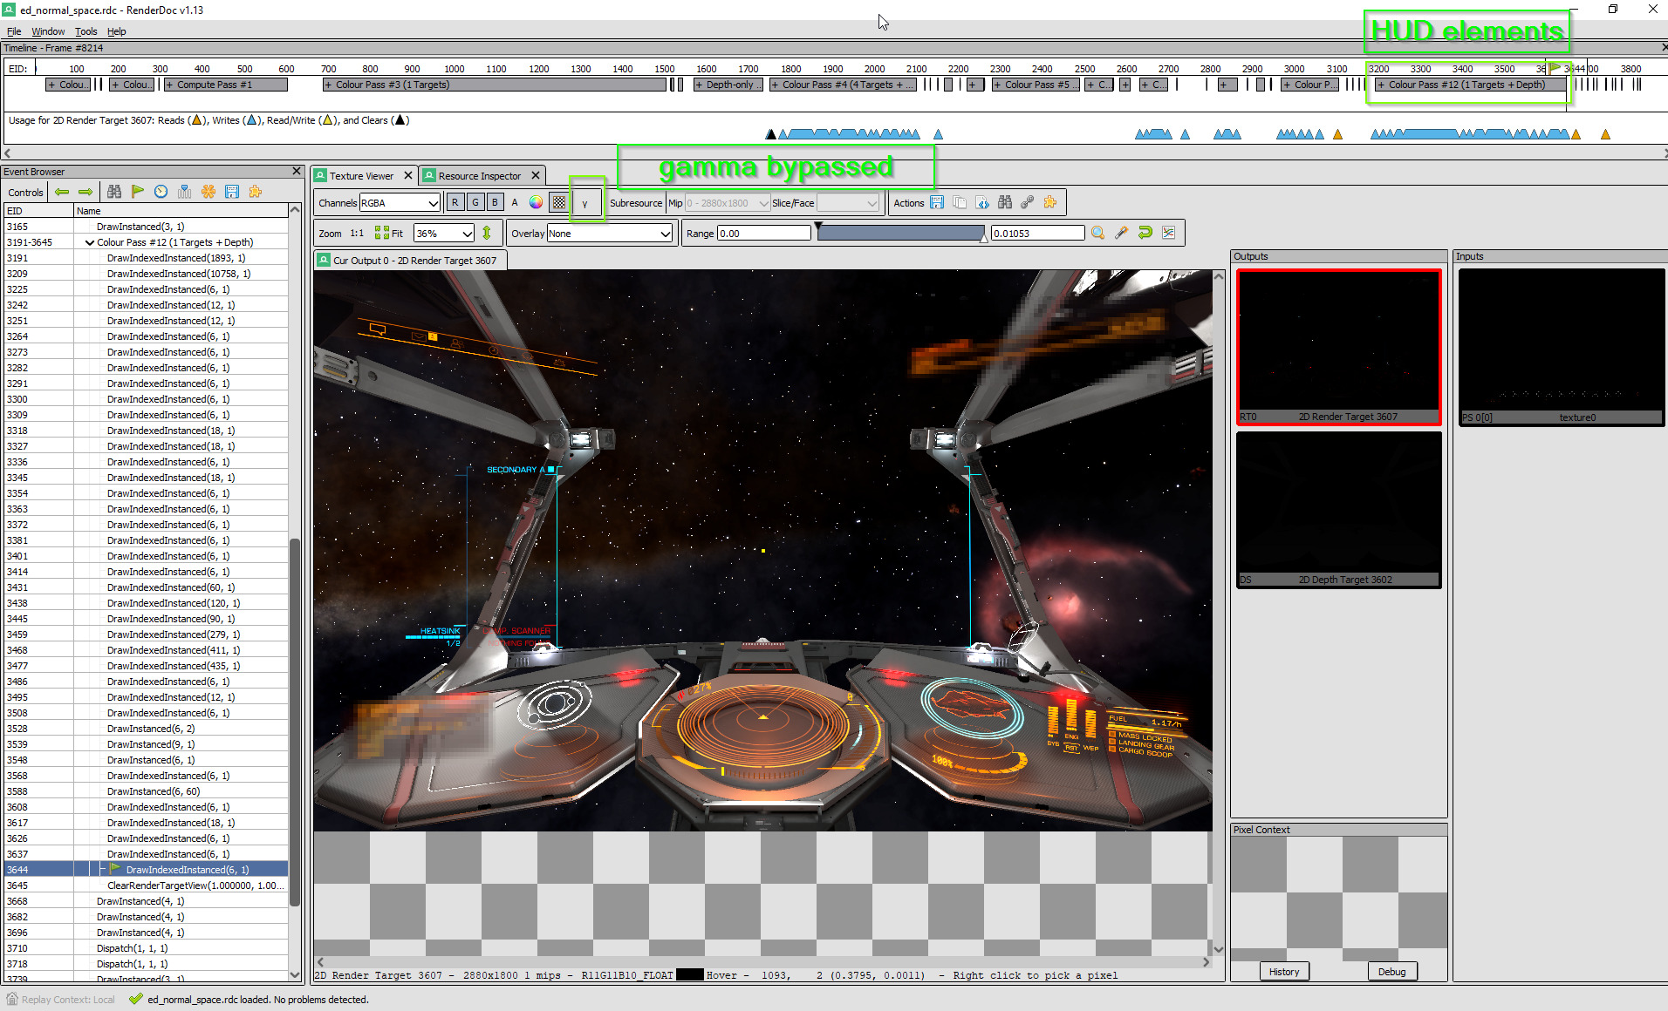The image size is (1668, 1011).
Task: Open the Overlay None dropdown
Action: click(610, 233)
